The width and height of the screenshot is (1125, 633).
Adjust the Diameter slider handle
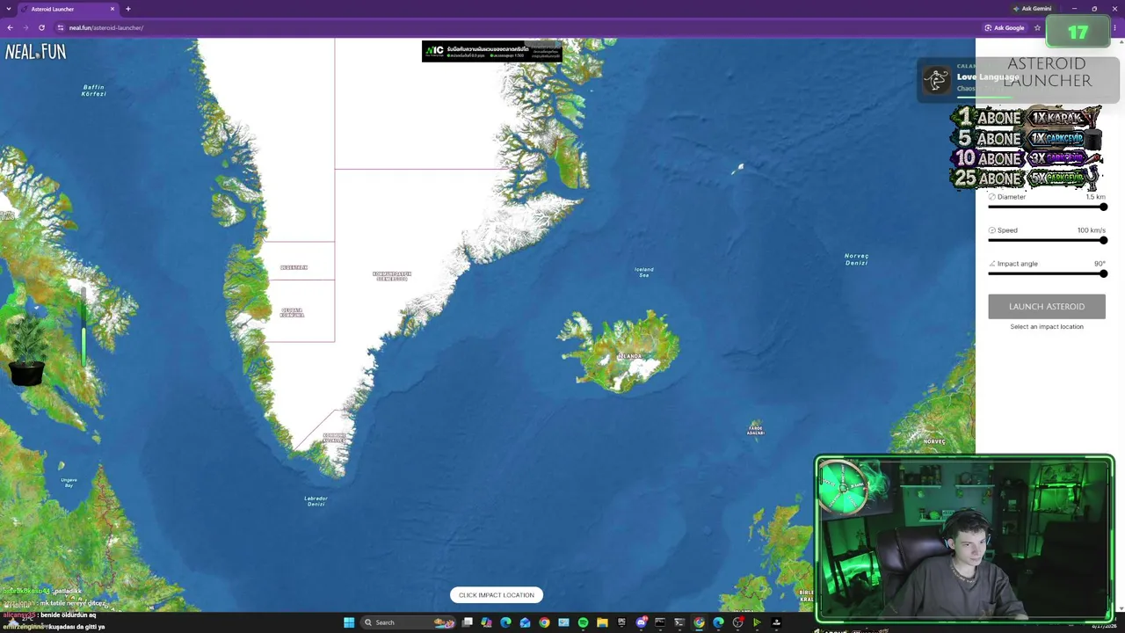(1103, 207)
